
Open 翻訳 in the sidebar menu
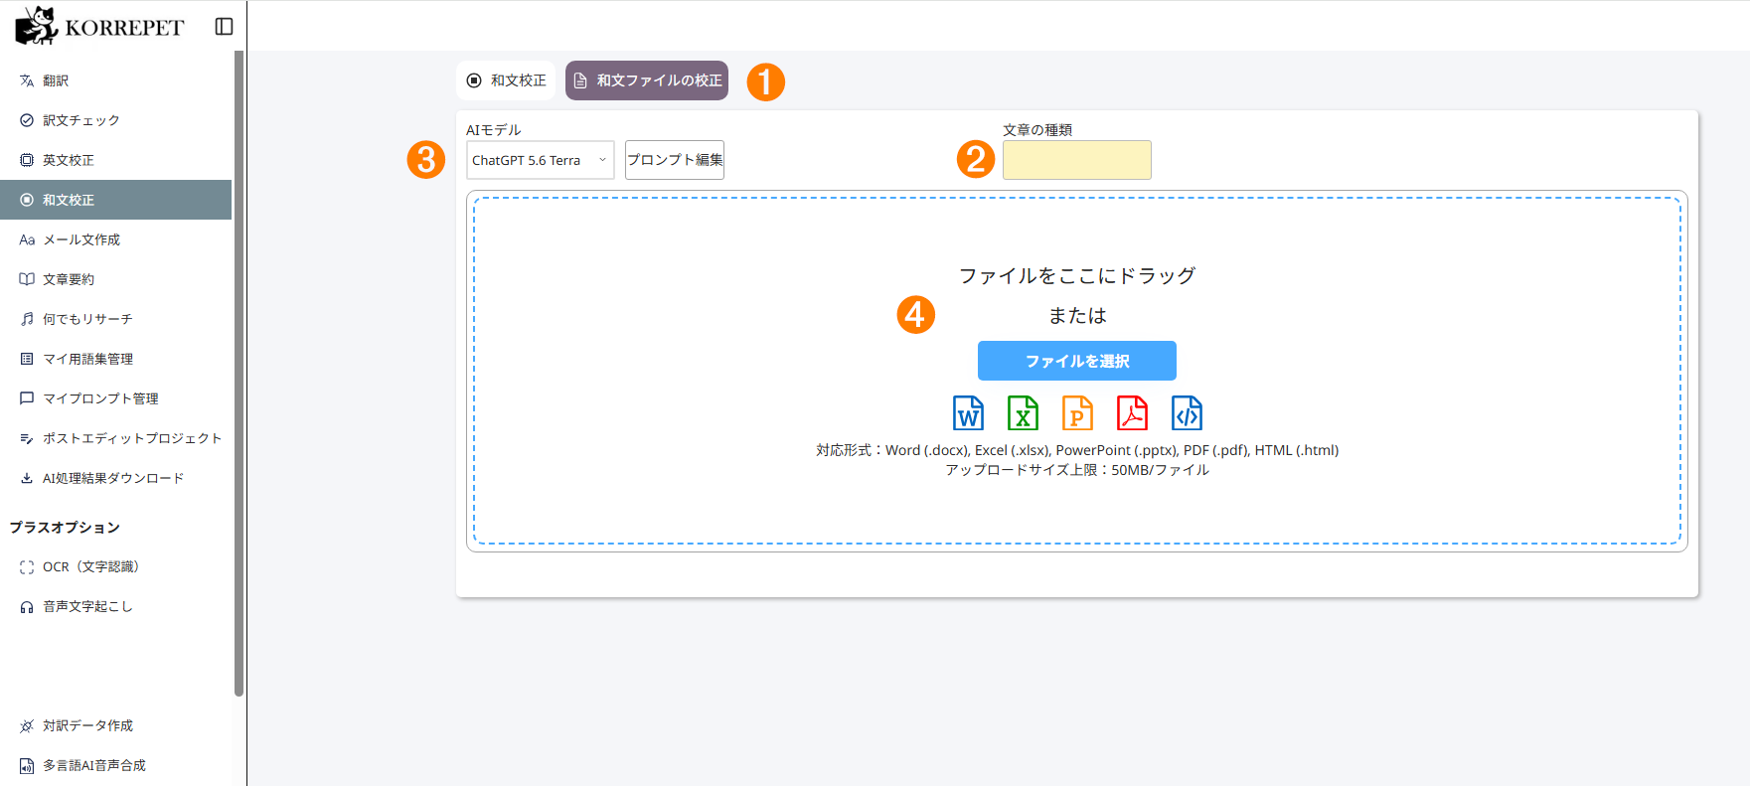coord(115,80)
